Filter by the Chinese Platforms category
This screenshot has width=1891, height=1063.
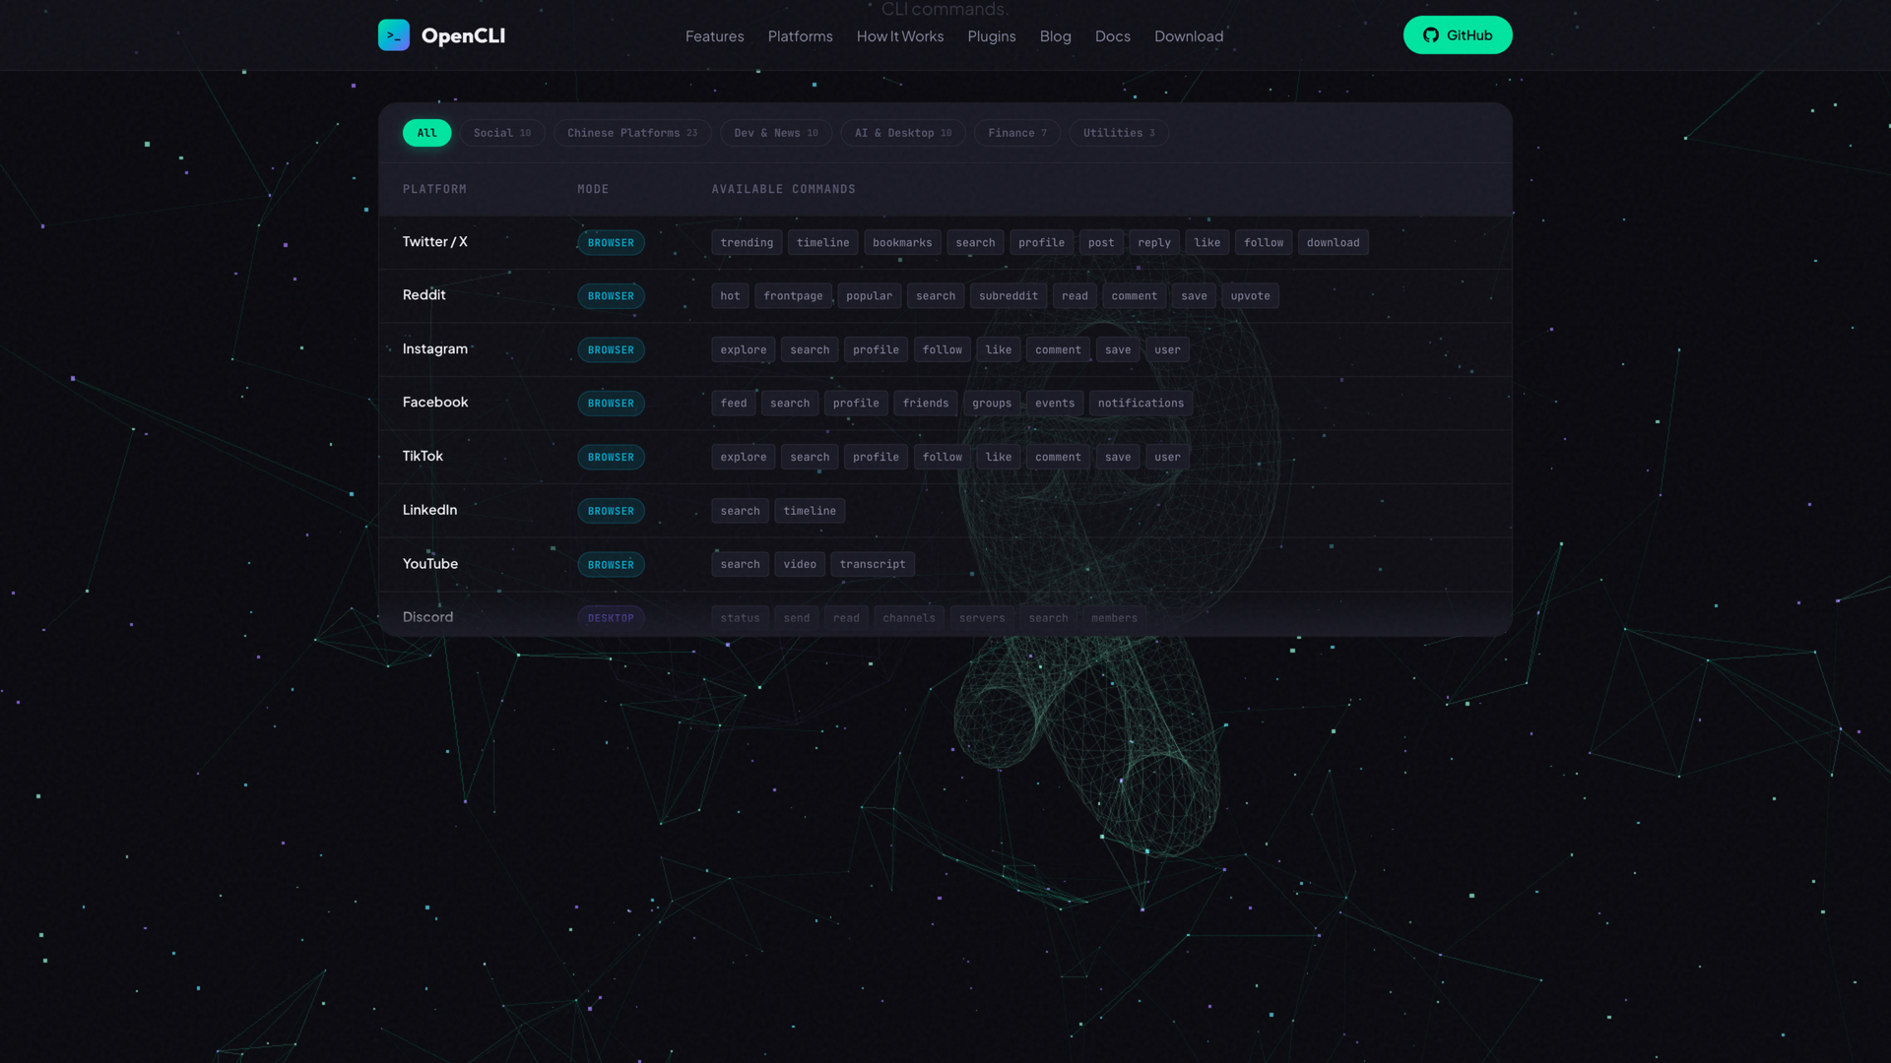[632, 133]
